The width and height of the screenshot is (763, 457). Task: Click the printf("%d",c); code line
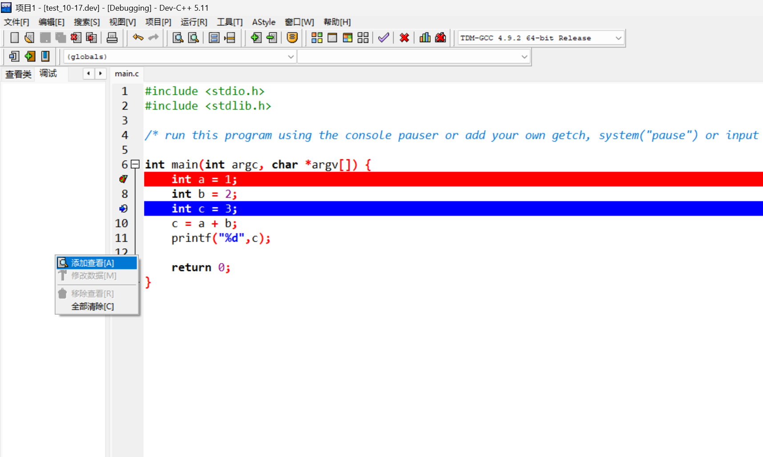click(x=221, y=238)
